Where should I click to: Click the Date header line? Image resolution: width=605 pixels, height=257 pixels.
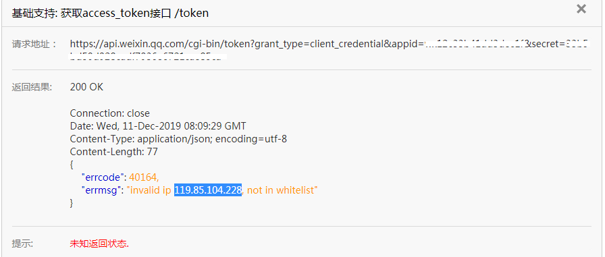pyautogui.click(x=158, y=126)
